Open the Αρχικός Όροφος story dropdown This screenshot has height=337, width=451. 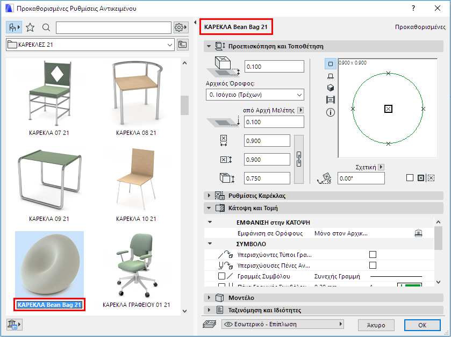(255, 95)
